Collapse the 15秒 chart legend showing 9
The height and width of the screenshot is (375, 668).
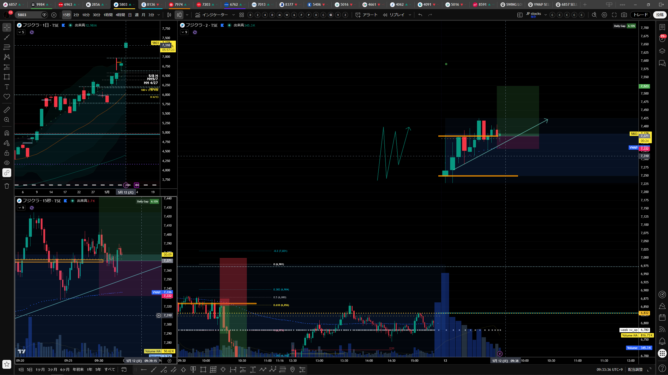click(21, 208)
